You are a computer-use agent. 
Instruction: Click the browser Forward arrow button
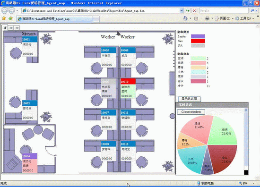pos(12,11)
